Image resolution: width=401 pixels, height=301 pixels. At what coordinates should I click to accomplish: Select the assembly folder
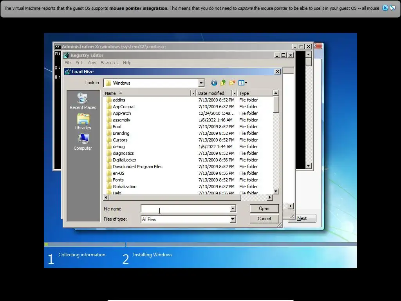(x=121, y=120)
